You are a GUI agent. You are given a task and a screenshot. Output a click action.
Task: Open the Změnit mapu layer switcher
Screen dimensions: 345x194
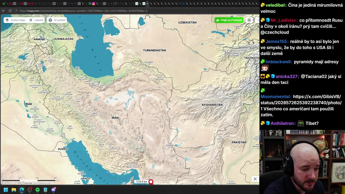pos(16,20)
